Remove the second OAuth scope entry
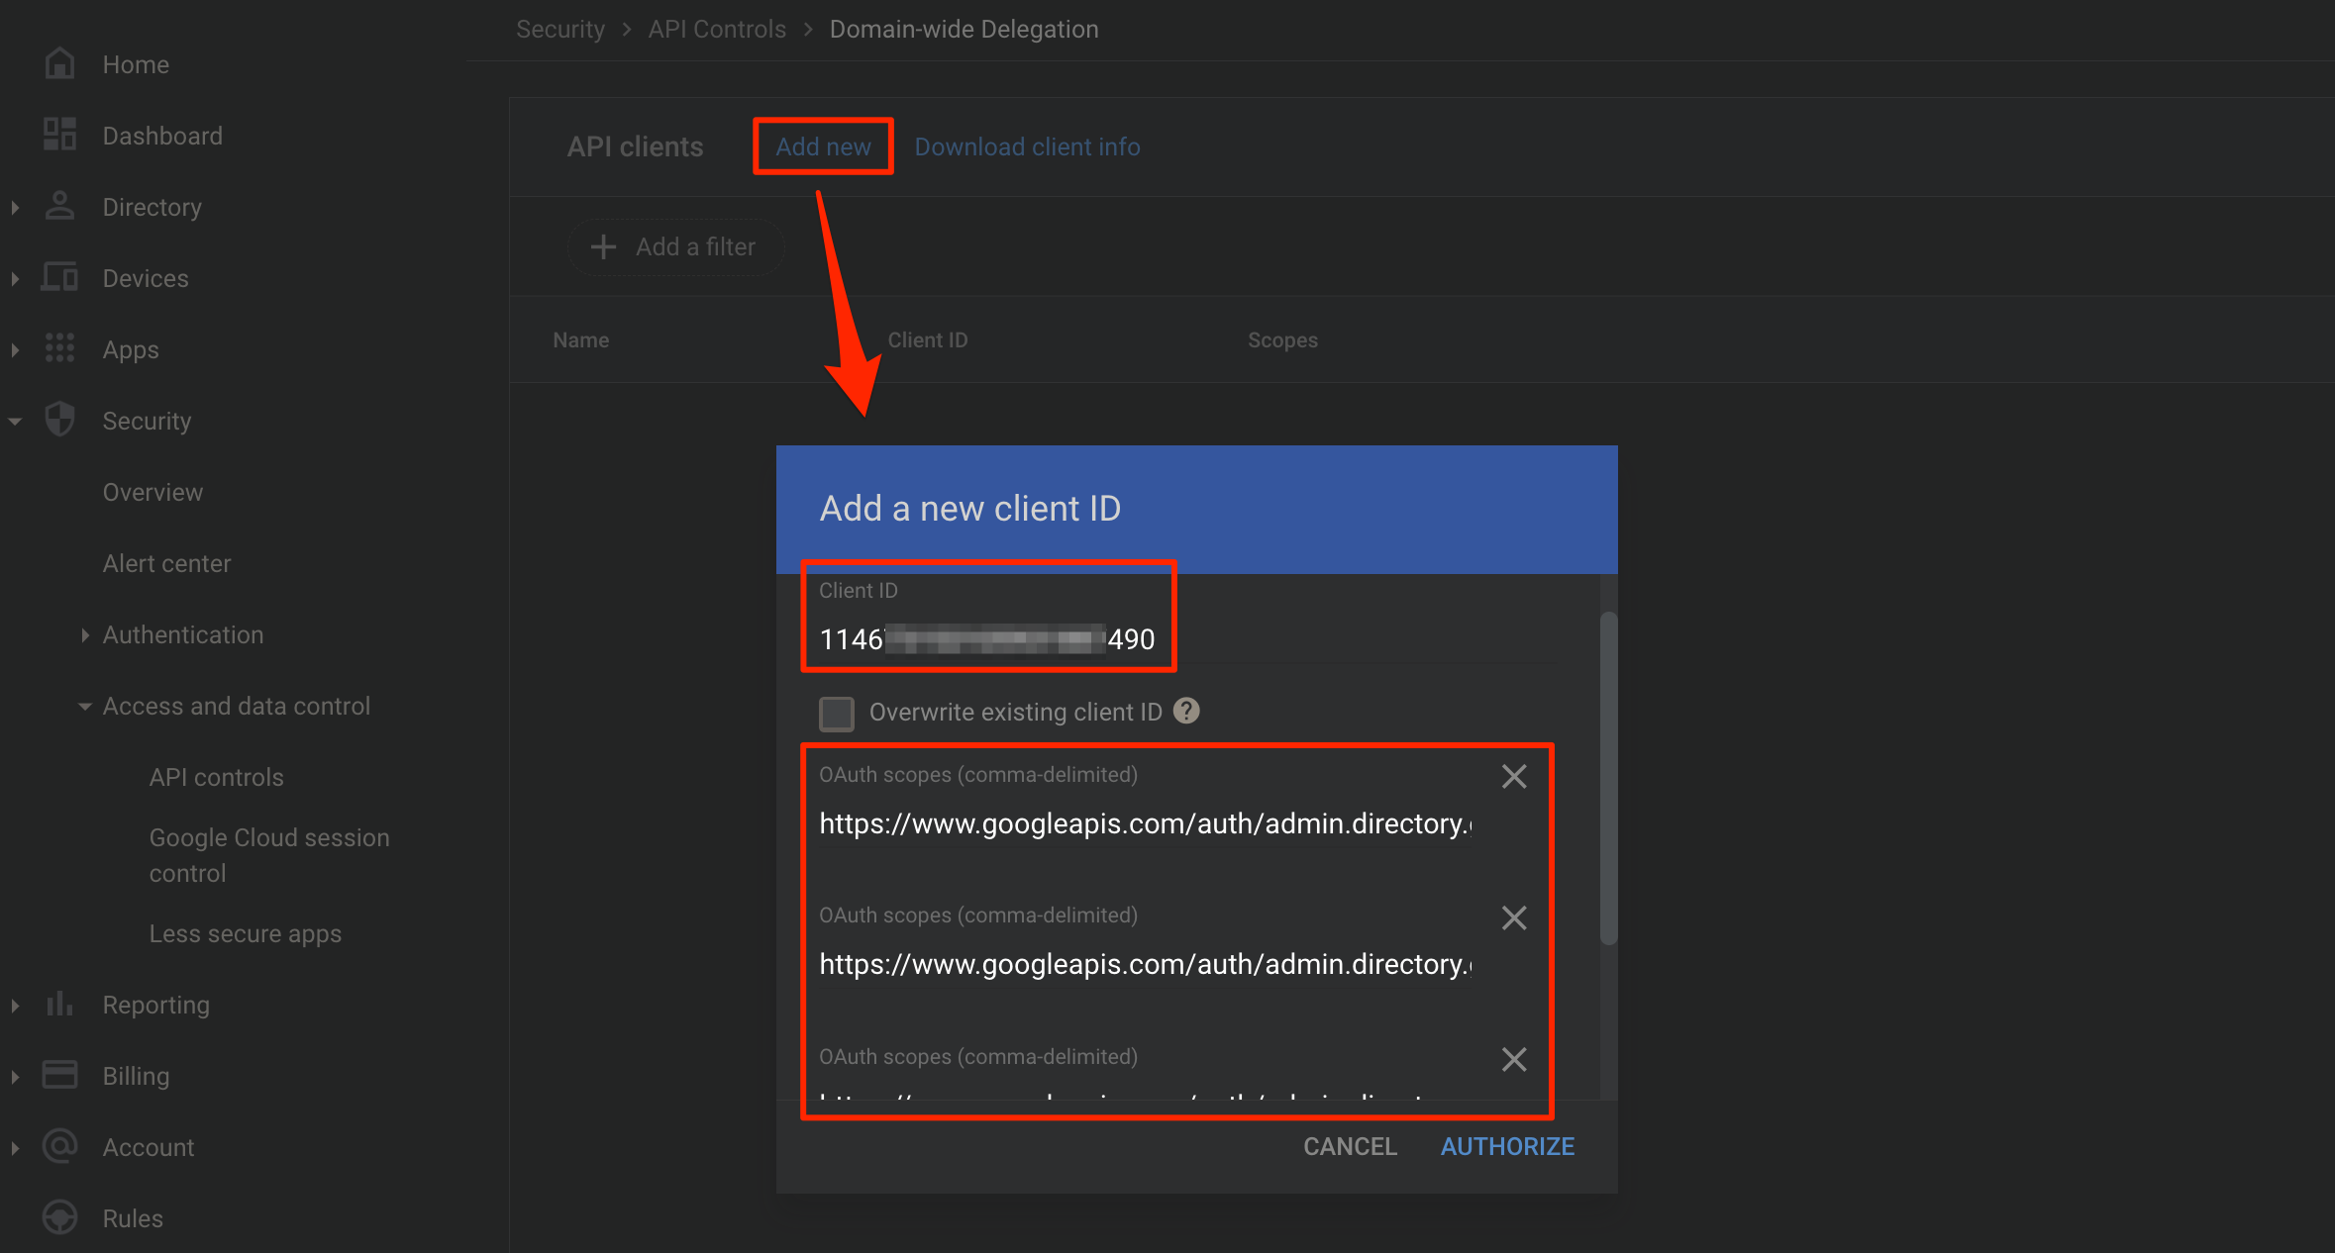The image size is (2335, 1253). point(1514,918)
